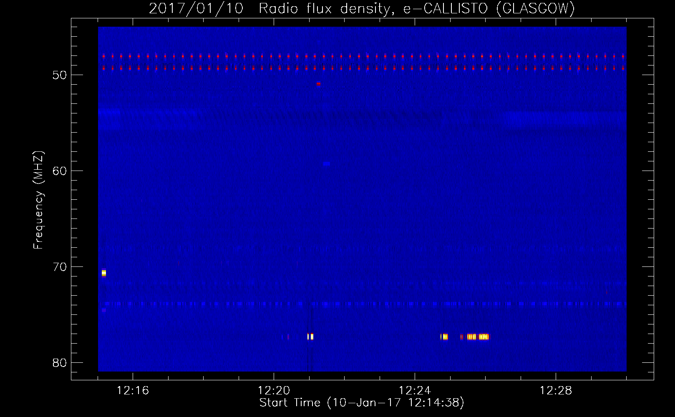
Task: Click the '50' frequency tick label
Action: [x=60, y=75]
